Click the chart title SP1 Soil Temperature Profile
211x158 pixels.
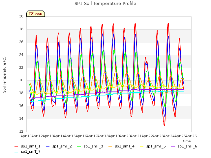pos(105,4)
